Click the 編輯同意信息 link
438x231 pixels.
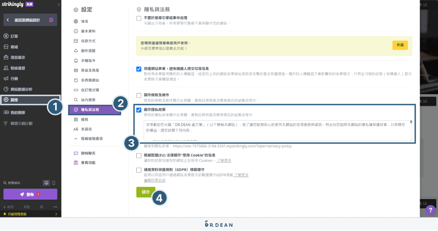click(x=155, y=181)
